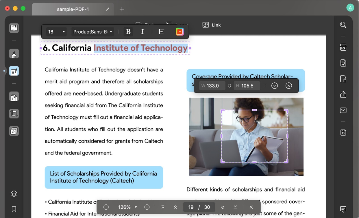Click the page number field showing 19
This screenshot has height=218, width=359.
click(x=191, y=207)
